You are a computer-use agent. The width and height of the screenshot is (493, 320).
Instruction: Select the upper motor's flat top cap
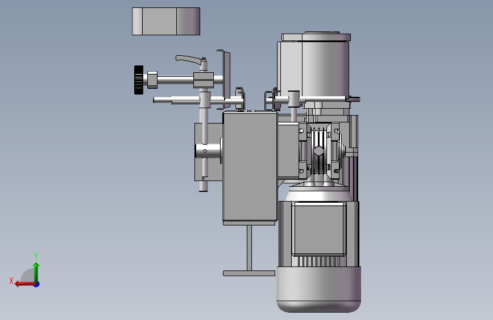click(316, 37)
